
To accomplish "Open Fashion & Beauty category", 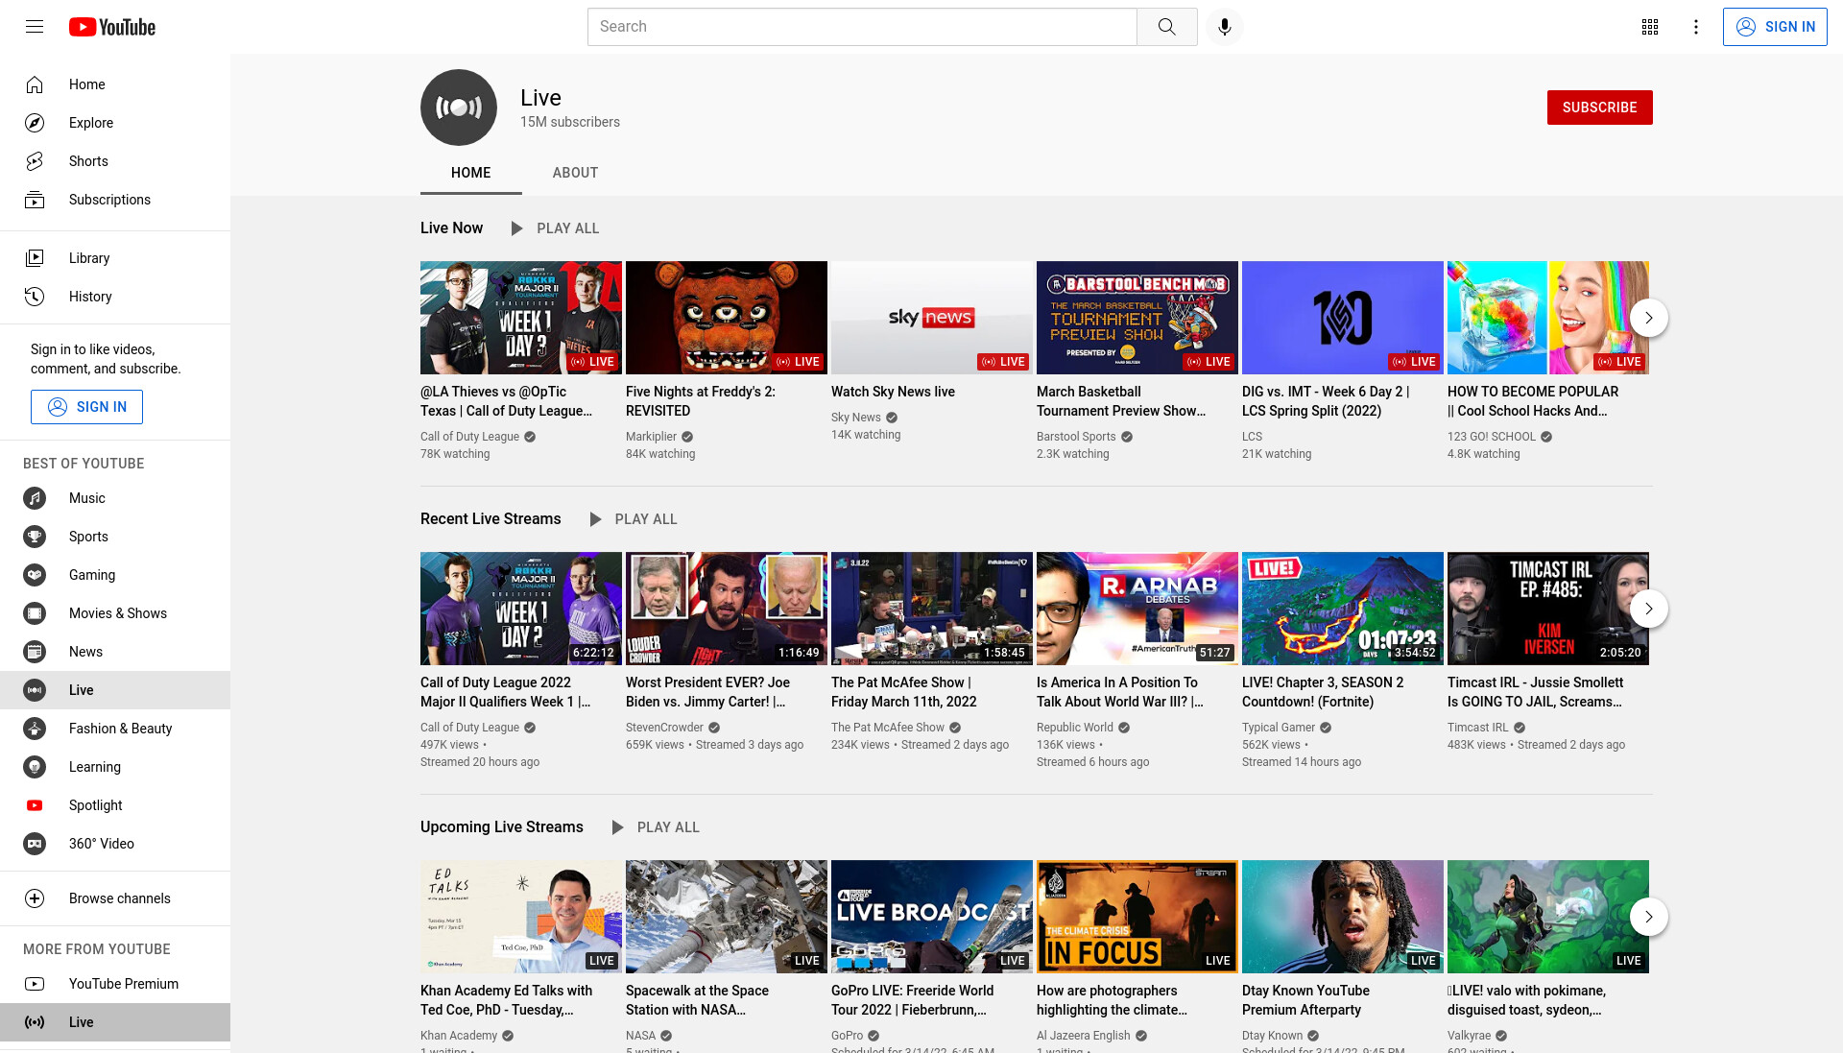I will tap(115, 729).
